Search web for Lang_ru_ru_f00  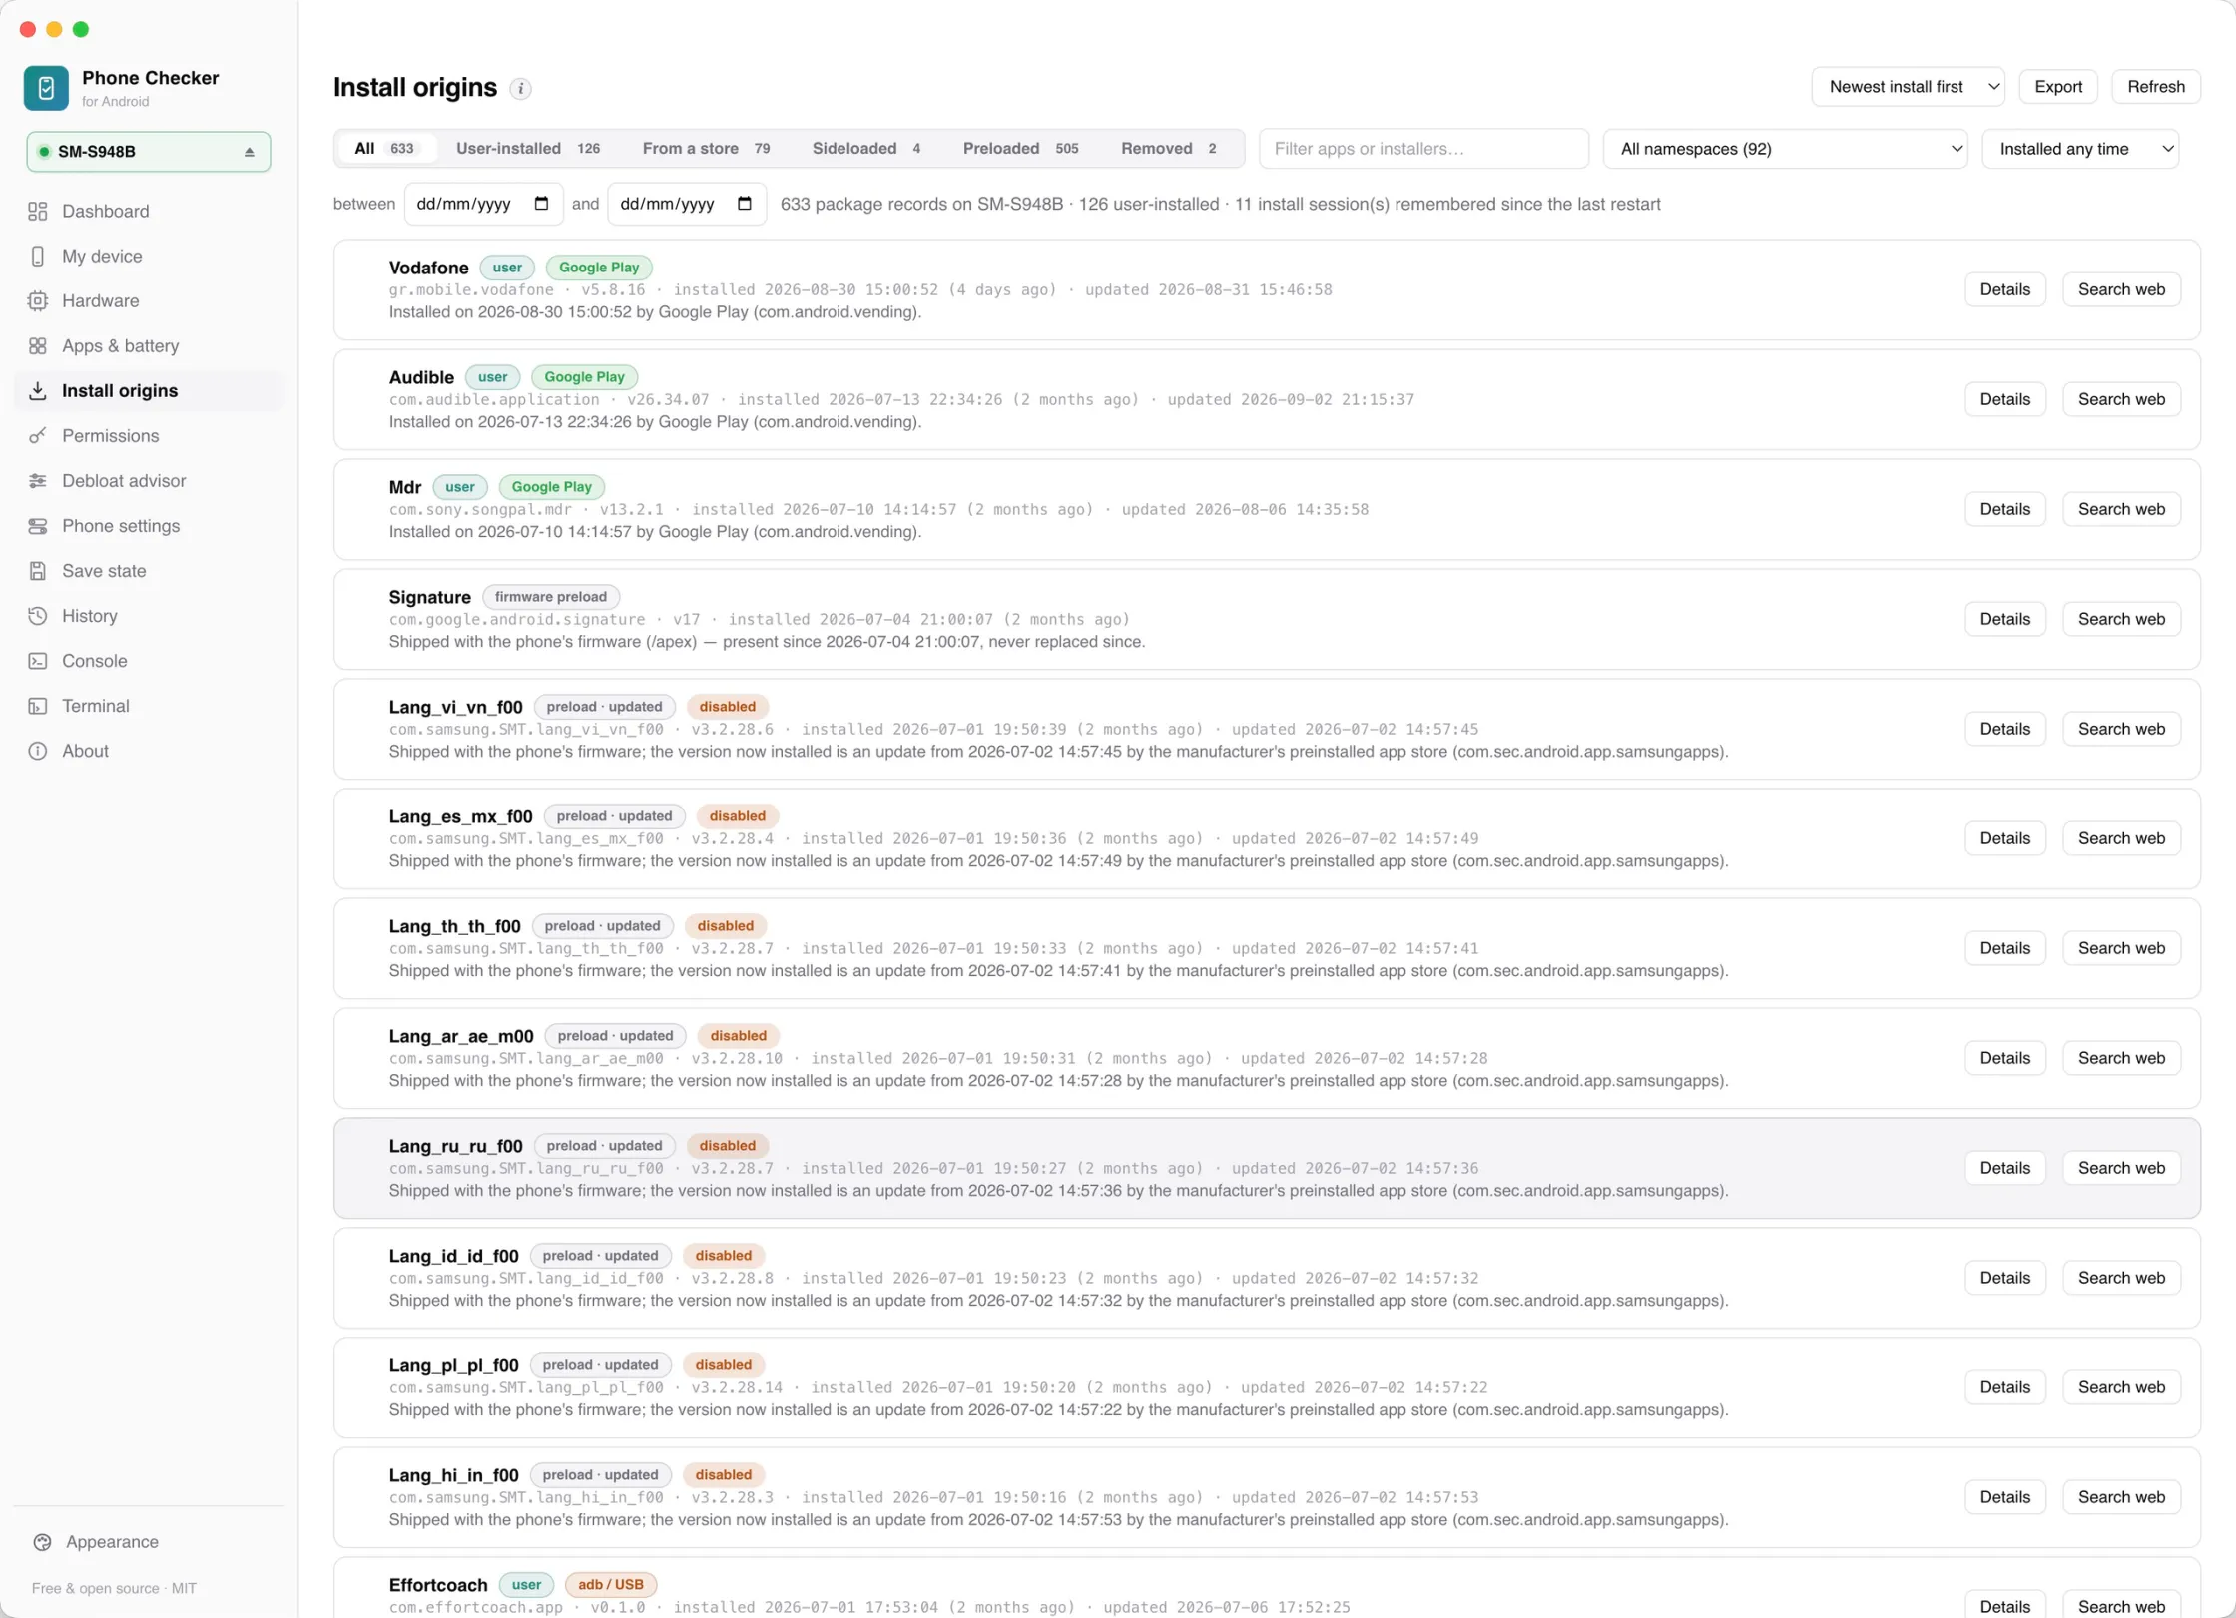click(2121, 1168)
